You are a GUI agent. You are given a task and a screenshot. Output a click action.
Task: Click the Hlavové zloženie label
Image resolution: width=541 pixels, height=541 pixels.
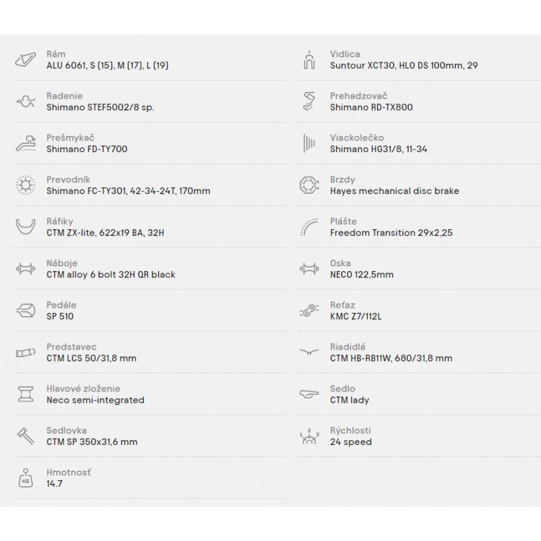click(83, 388)
